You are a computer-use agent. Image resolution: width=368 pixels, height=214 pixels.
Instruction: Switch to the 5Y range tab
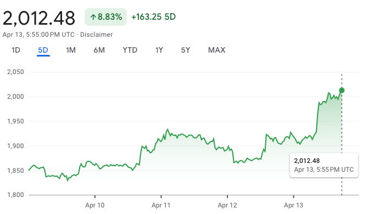pyautogui.click(x=185, y=50)
